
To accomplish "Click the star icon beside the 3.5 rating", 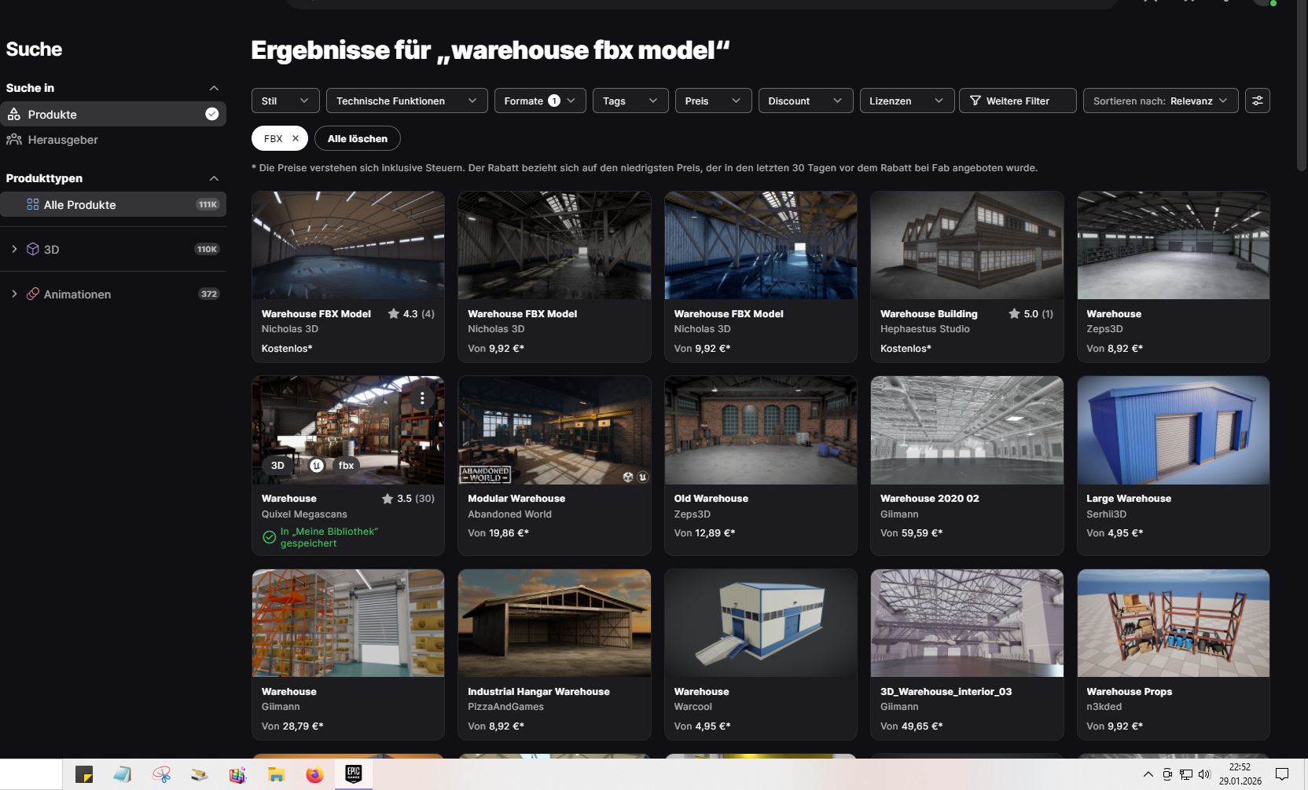I will (x=388, y=499).
